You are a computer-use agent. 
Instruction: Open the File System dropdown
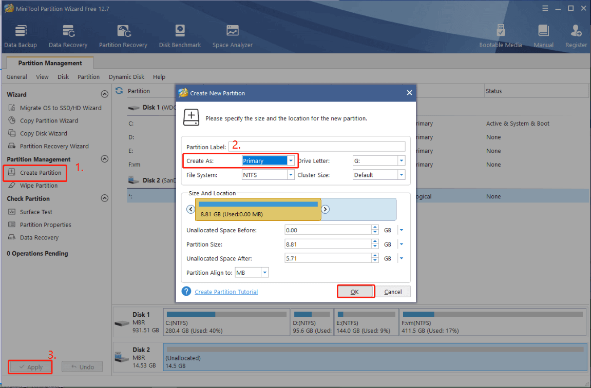click(291, 175)
